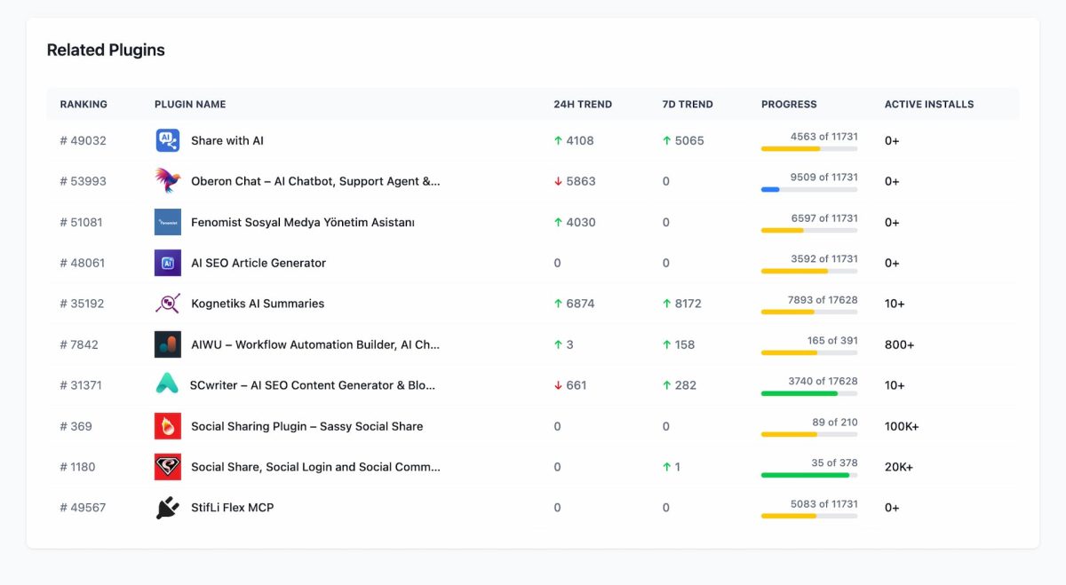Open the Kognetiks AI Summaries link
Screen dimensions: 1066x585
tap(258, 304)
